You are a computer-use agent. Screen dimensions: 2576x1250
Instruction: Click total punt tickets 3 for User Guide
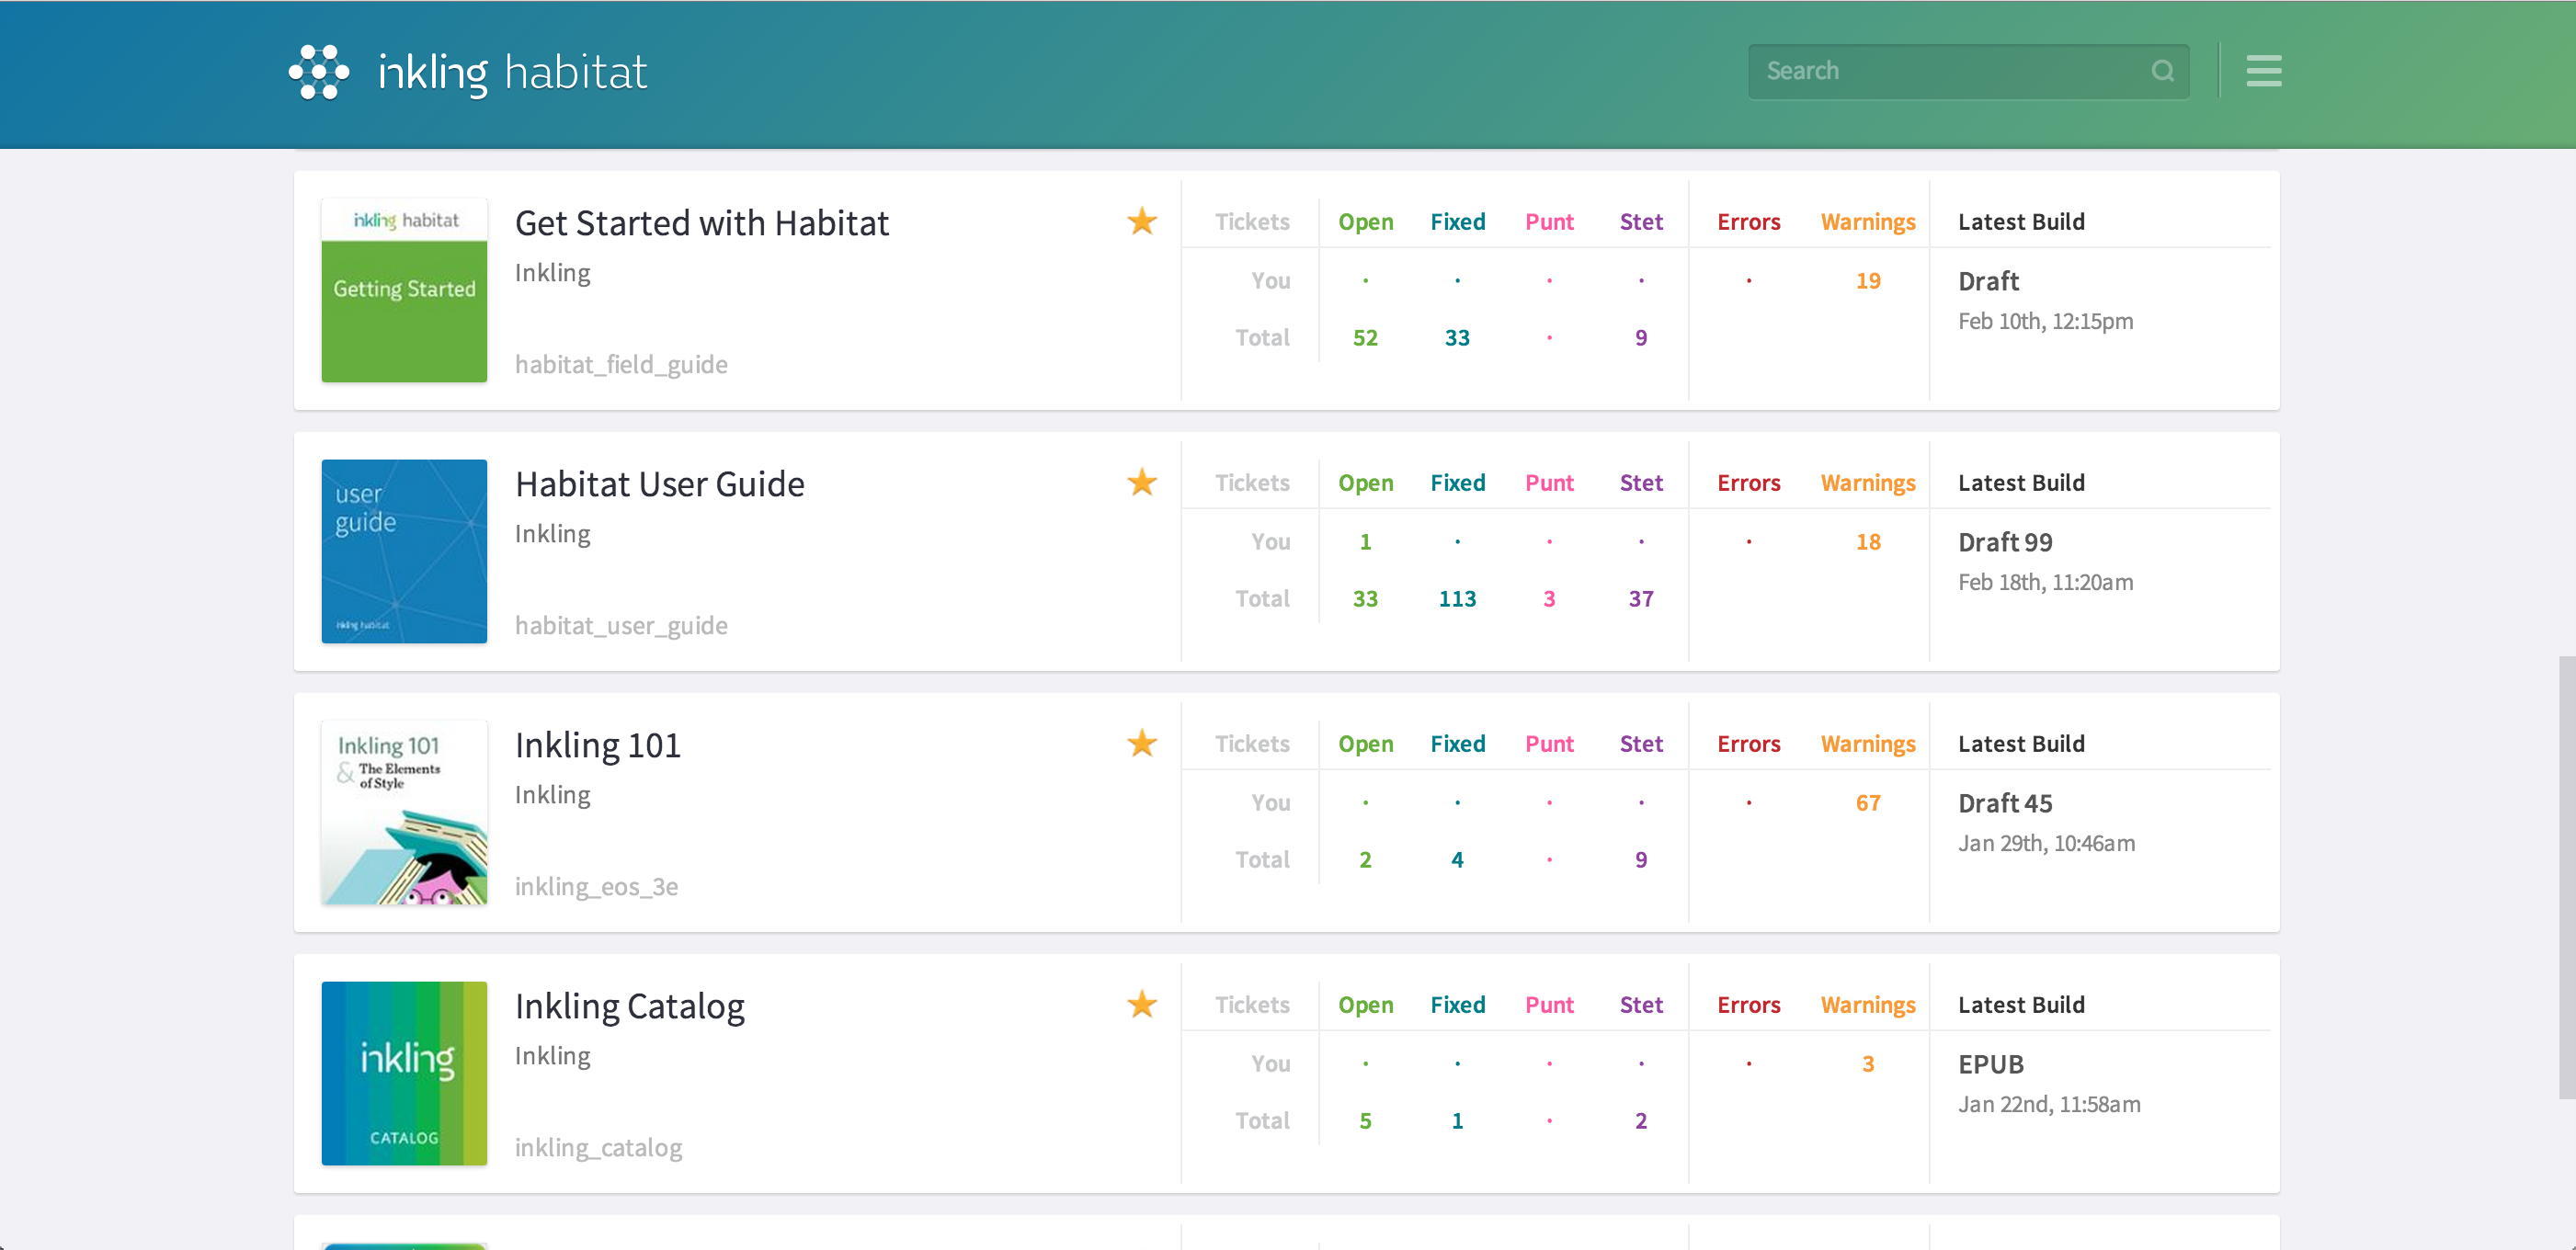coord(1549,599)
